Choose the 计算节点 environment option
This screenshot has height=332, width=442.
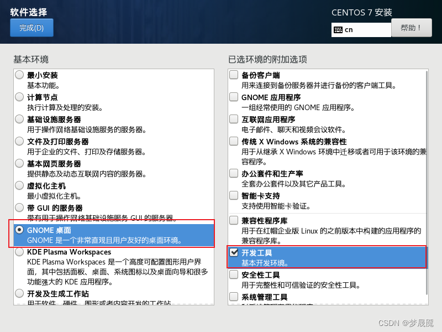click(x=19, y=97)
